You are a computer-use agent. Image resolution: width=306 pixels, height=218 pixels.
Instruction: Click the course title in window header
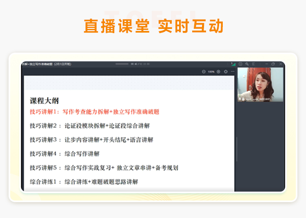(47, 64)
